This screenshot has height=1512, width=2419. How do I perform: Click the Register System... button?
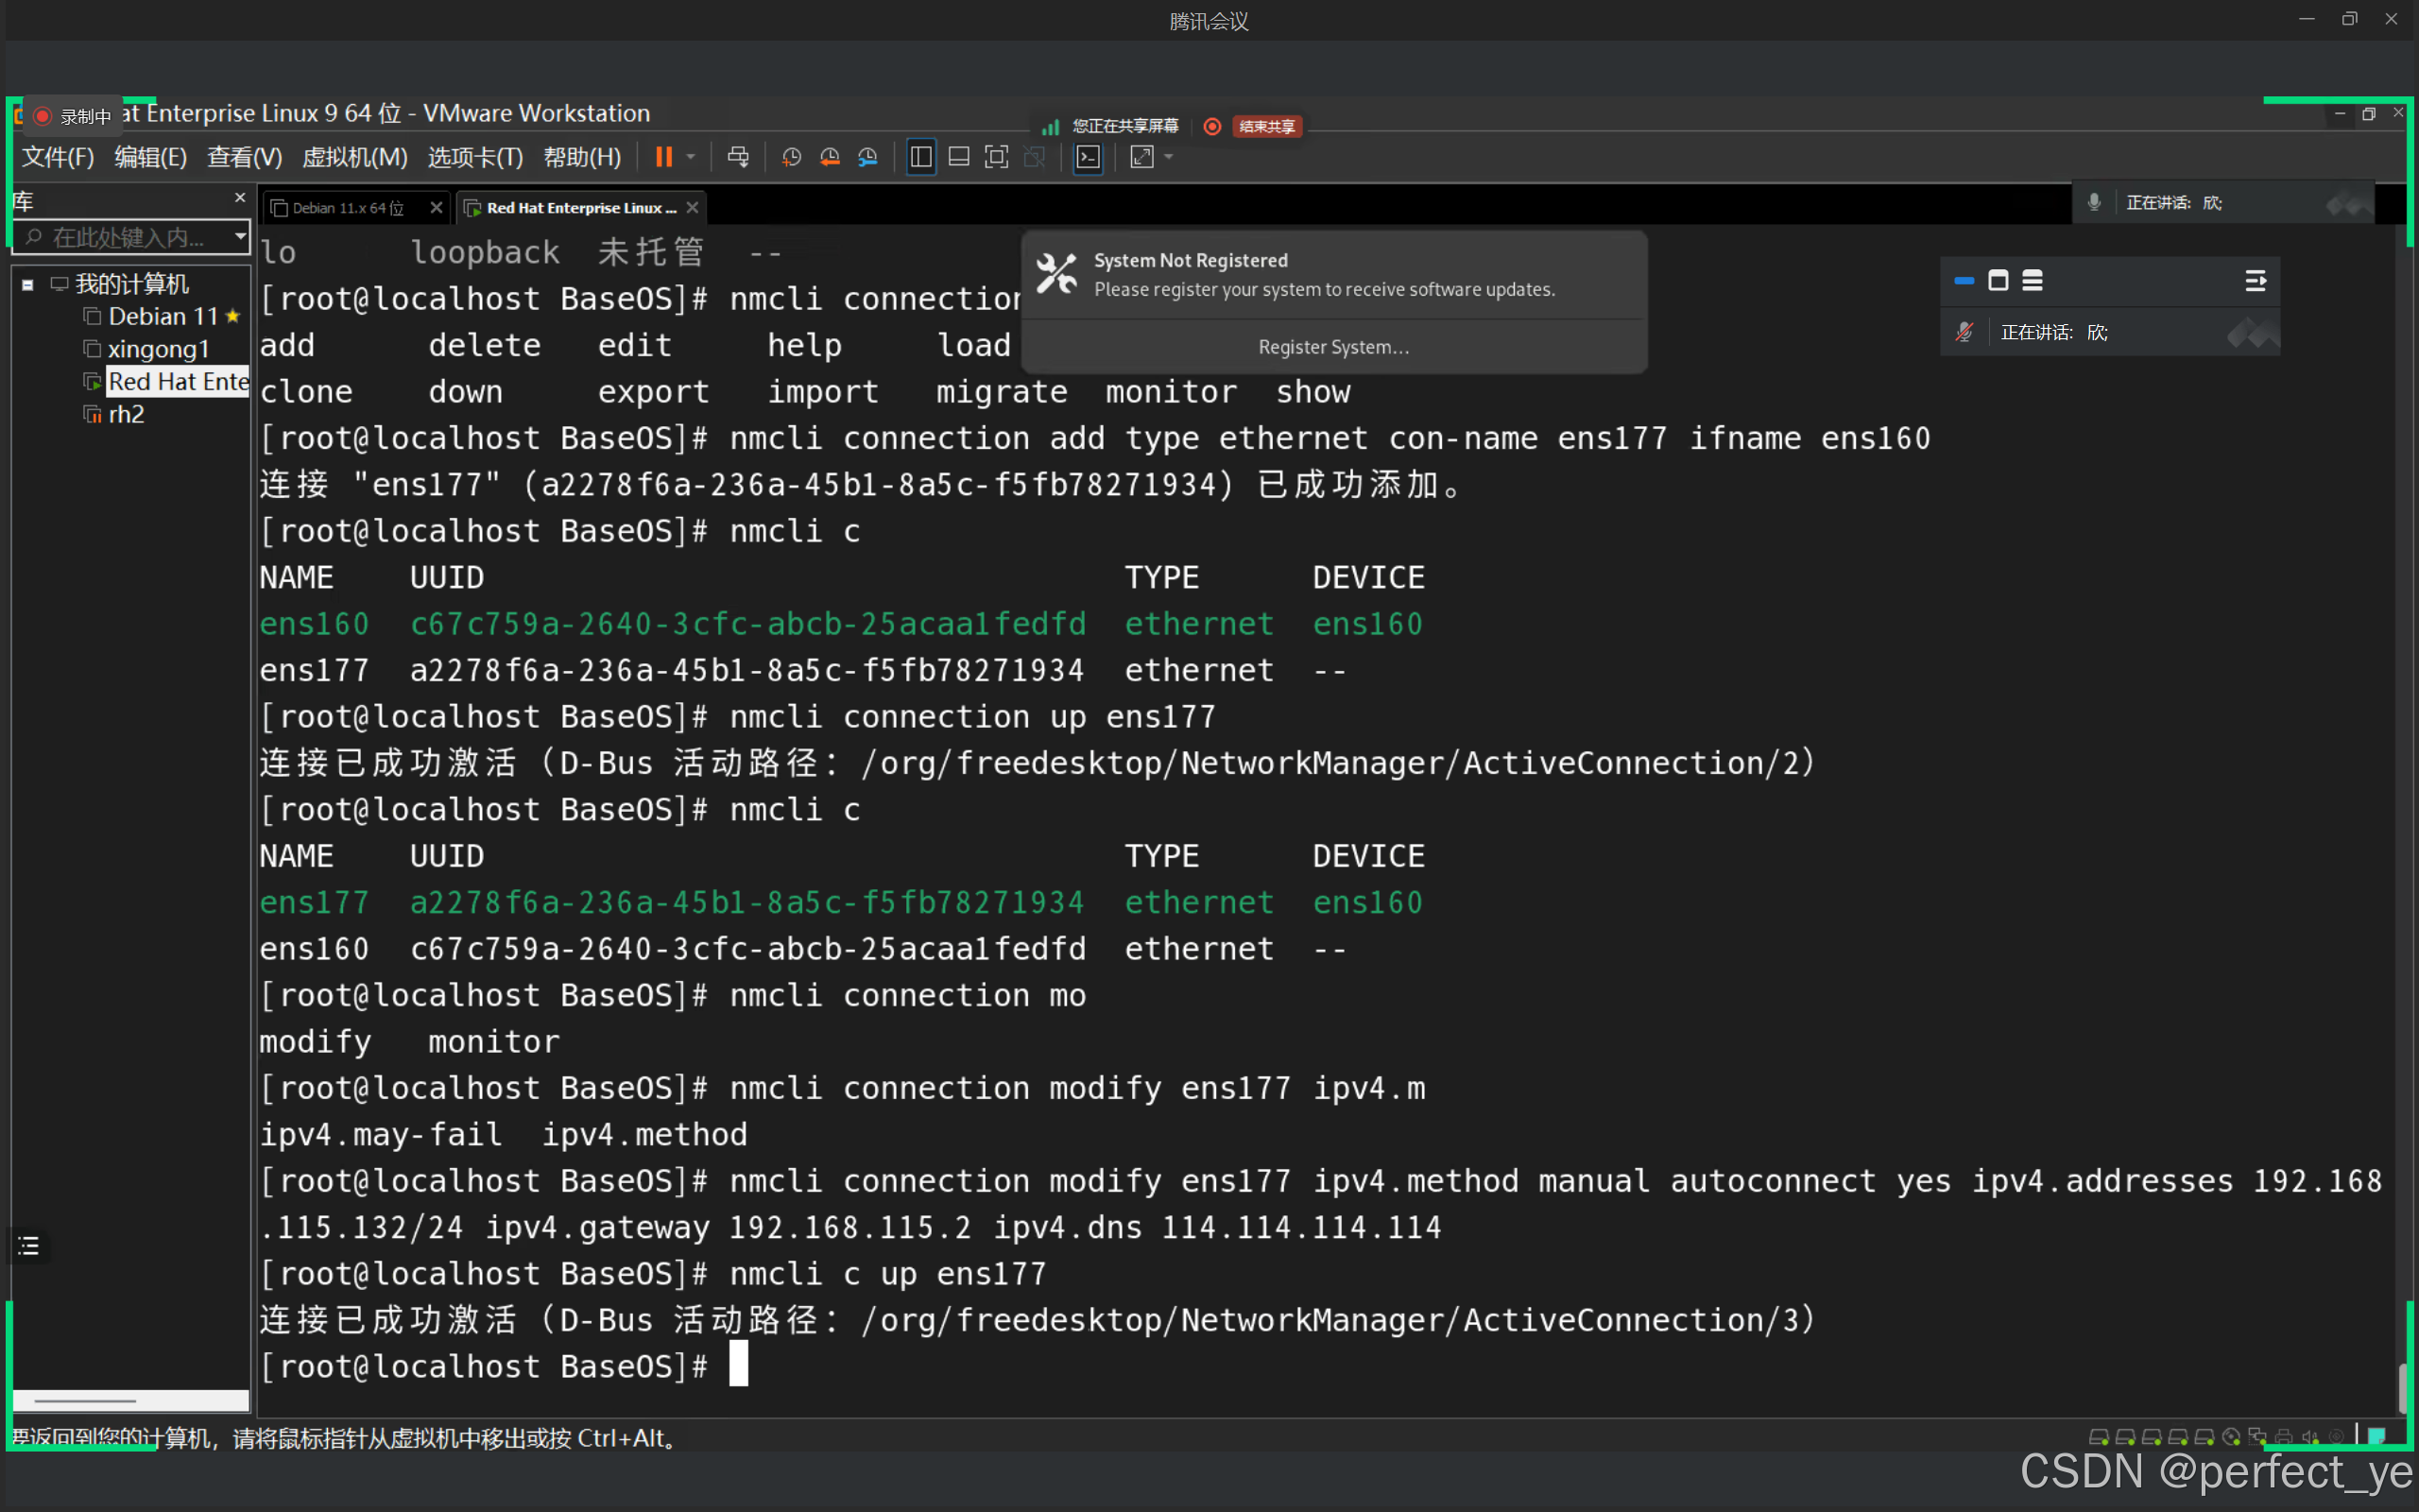(x=1333, y=347)
